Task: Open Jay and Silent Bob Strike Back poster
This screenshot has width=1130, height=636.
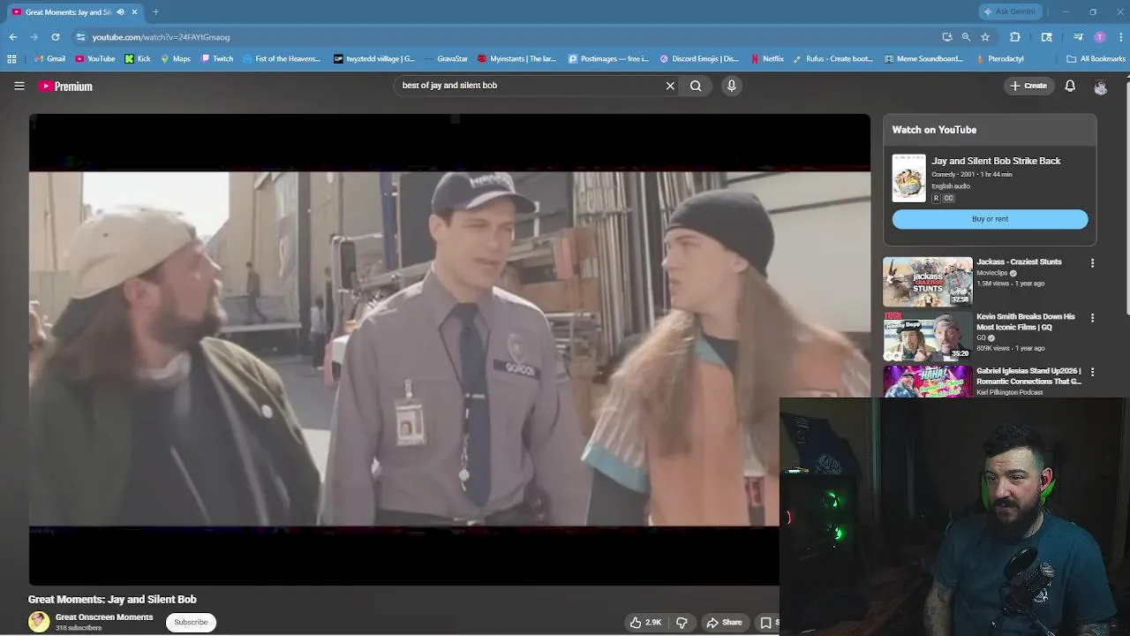Action: pyautogui.click(x=908, y=178)
